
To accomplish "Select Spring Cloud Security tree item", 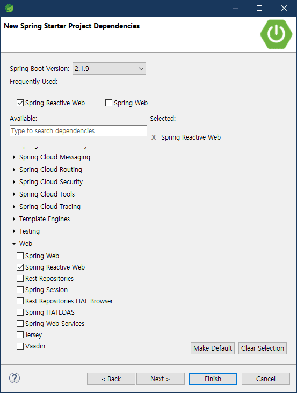I will [x=51, y=181].
